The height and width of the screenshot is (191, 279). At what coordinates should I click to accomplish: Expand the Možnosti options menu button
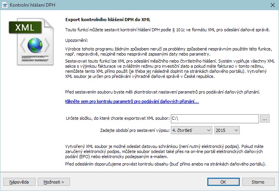click(x=56, y=182)
